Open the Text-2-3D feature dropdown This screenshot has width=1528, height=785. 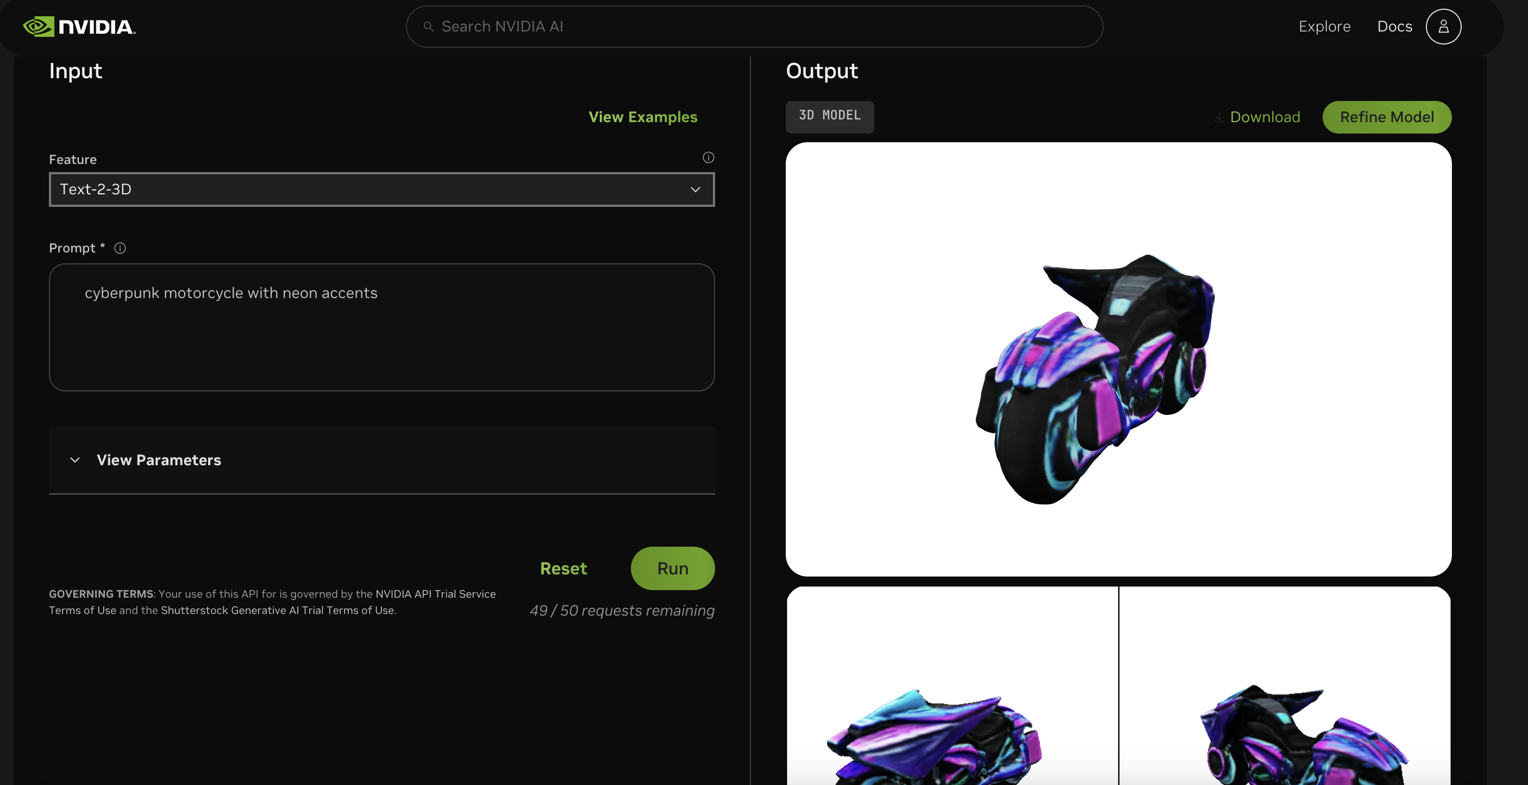coord(382,189)
